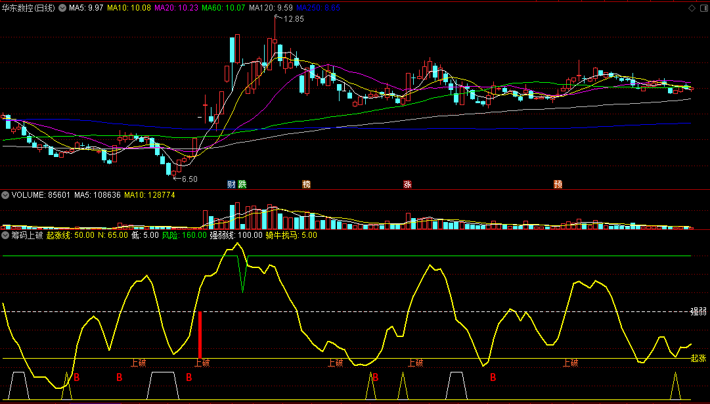Click the MA5: 9.97 label
Screen dimensions: 710x404
(x=87, y=8)
